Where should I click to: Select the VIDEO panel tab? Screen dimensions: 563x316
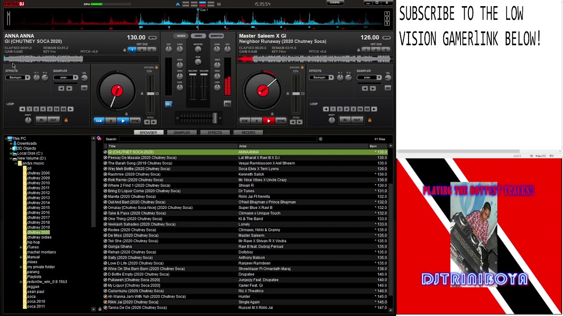pyautogui.click(x=198, y=36)
